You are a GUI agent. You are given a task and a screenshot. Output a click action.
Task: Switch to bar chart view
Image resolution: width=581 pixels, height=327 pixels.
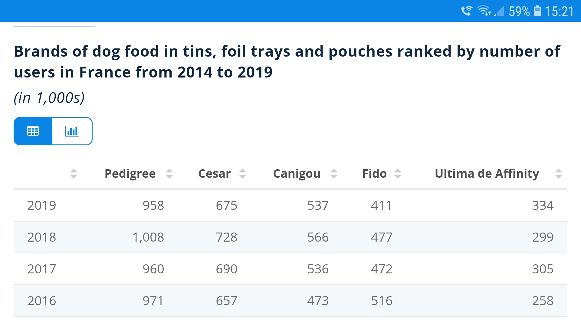(x=72, y=131)
